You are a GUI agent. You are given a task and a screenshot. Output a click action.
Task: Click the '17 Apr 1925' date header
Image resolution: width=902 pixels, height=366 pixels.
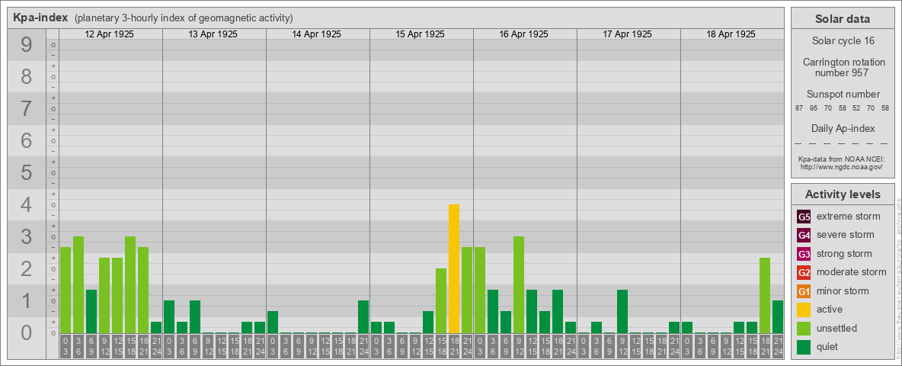tap(627, 34)
